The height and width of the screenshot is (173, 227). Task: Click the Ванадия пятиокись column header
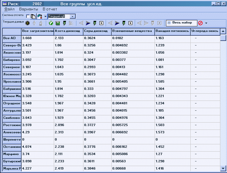tap(173, 32)
